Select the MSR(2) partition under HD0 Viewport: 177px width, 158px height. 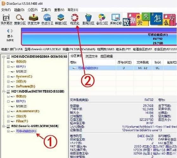[x=22, y=71]
